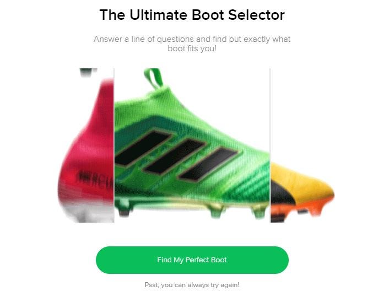Click the Answer a line of questions text
Screen dimensions: 384x302
[192, 39]
